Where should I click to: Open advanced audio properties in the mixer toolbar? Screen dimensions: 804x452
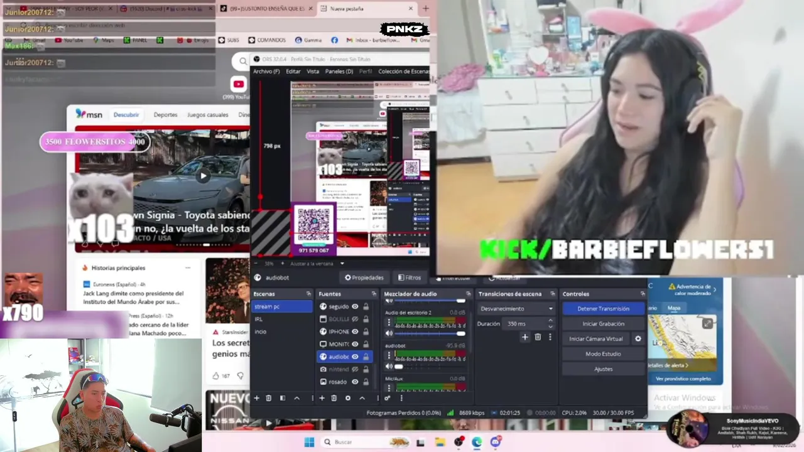pos(388,398)
